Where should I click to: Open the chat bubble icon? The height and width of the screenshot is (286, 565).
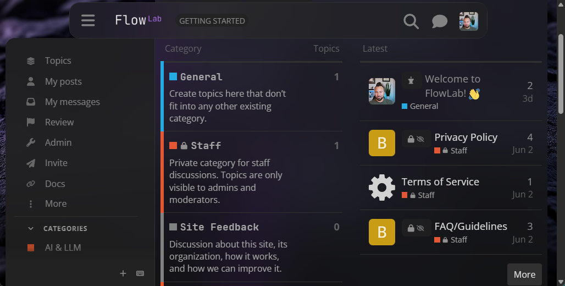[x=439, y=21]
